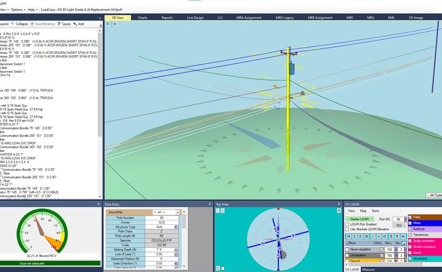This screenshot has height=272, width=442.
Task: Check the Unclassified show checkbox
Action: (347, 255)
